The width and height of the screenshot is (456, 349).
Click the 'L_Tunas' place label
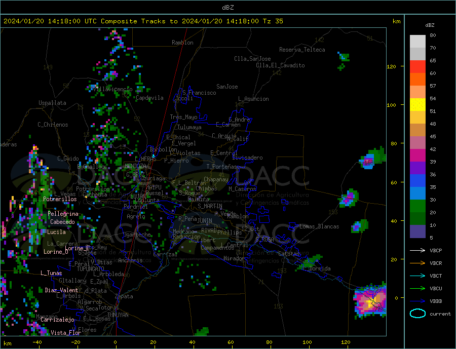51,273
